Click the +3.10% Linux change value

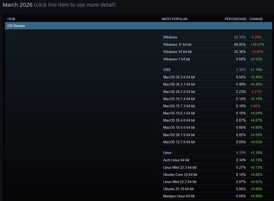click(256, 153)
